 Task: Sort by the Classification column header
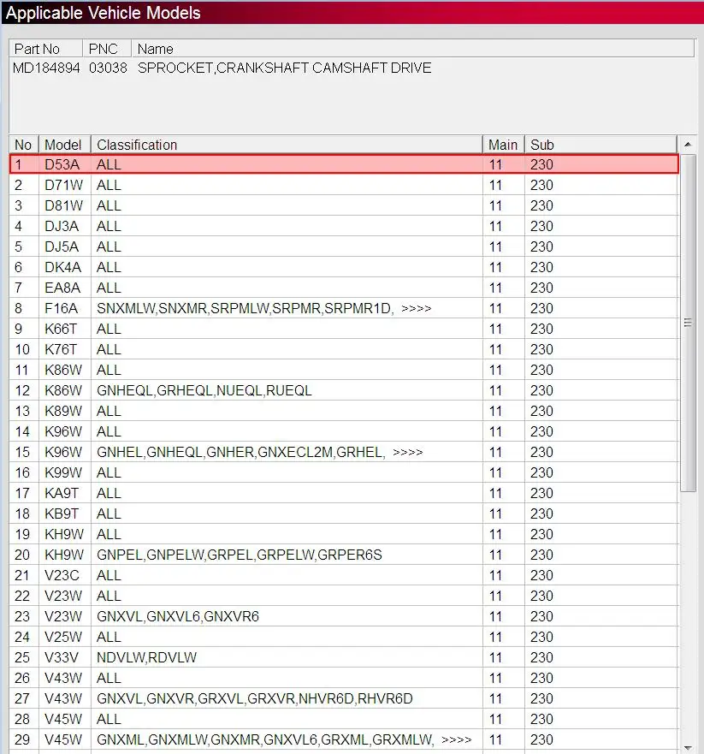click(287, 145)
